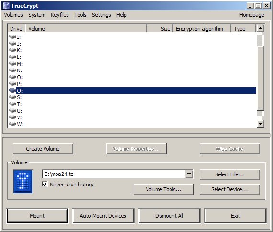The image size is (273, 232).
Task: Select the M: drive icon
Action: click(12, 63)
